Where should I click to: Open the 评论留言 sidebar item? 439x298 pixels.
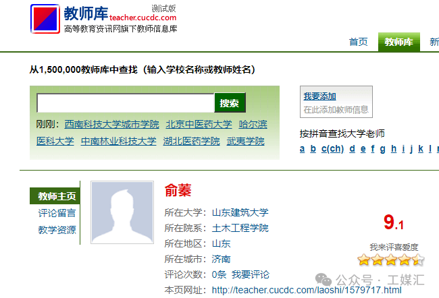tap(57, 213)
